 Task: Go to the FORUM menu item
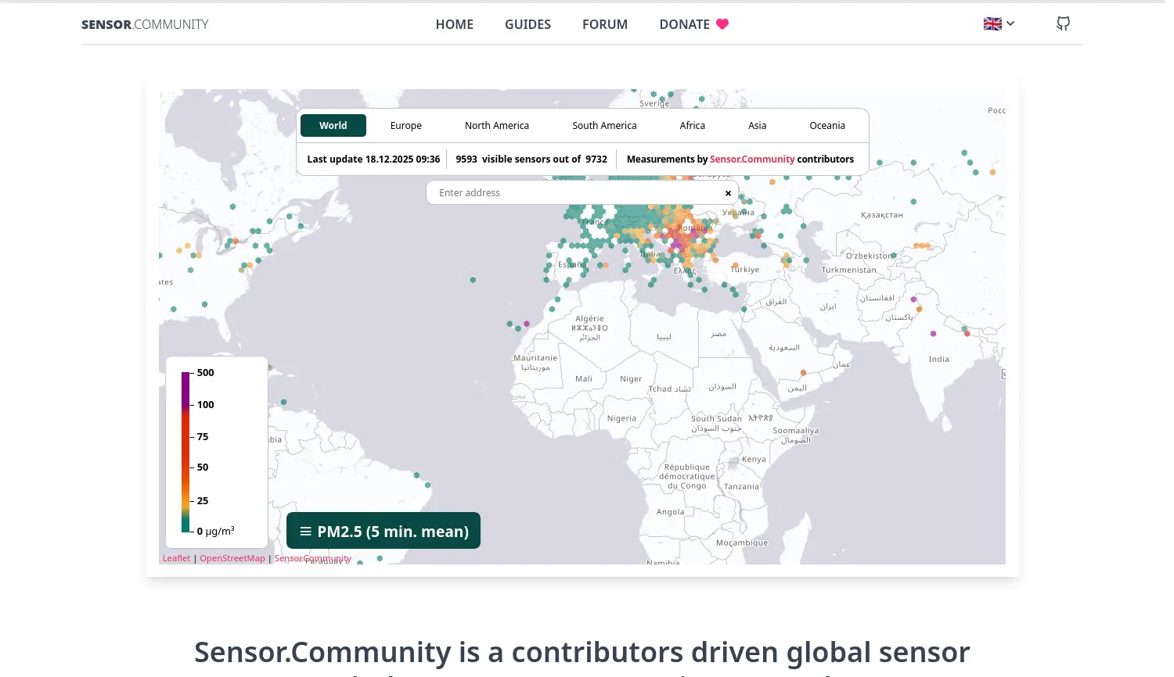tap(605, 24)
